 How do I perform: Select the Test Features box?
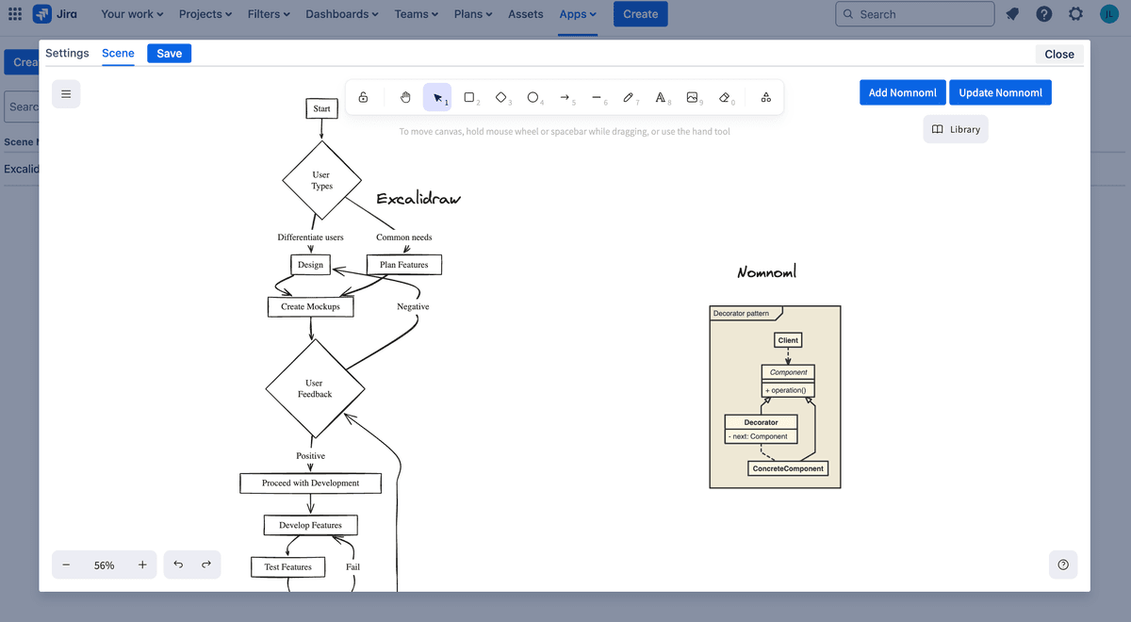(x=288, y=566)
